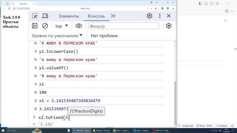This screenshot has width=237, height=133.
Task: Click the y1.valueOf() console entry
Action: click(x=54, y=68)
